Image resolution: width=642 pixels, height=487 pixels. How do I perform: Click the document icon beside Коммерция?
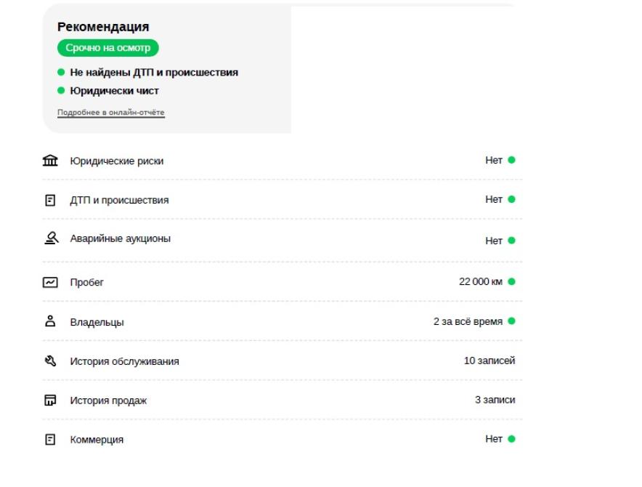50,440
